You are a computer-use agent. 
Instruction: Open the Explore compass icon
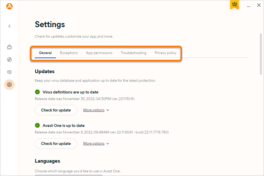point(9,60)
